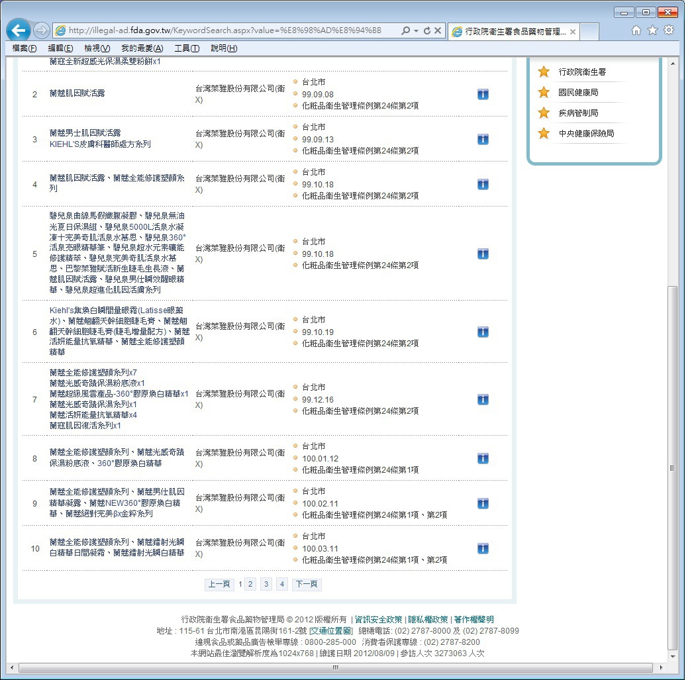Open the 我的最愛(A) menu
Screen dimensions: 698x680
(x=142, y=48)
